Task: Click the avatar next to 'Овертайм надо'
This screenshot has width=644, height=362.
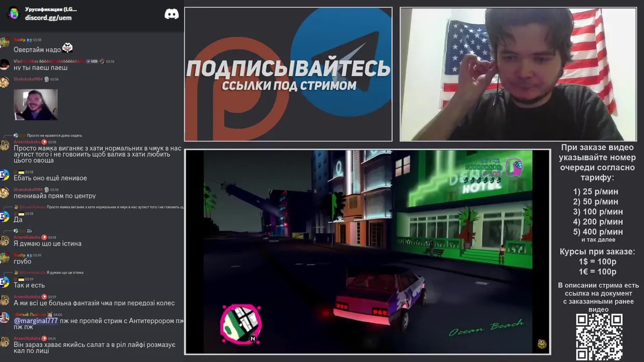Action: click(5, 43)
